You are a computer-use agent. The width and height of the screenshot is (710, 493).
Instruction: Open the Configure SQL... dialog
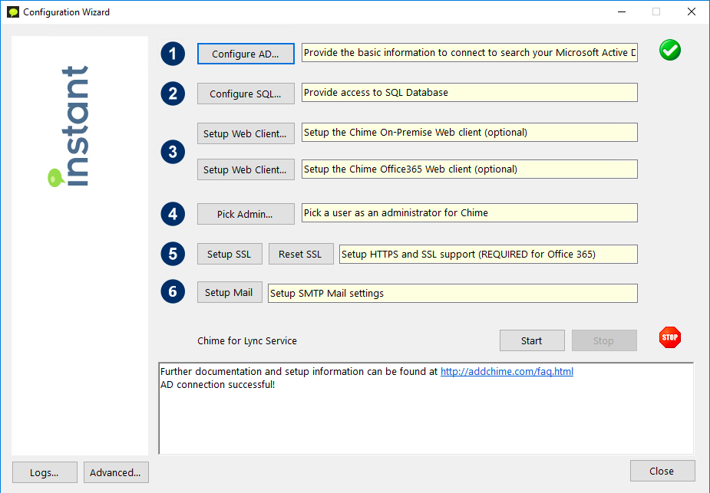(246, 94)
